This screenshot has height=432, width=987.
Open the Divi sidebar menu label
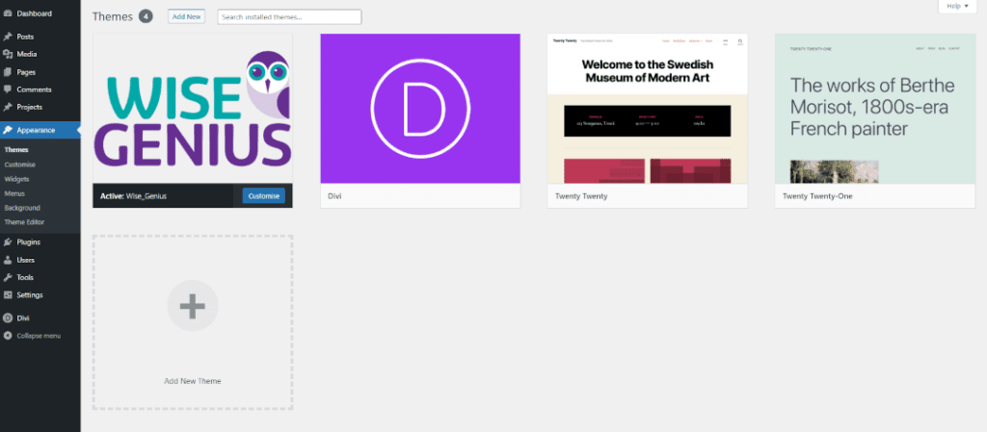pyautogui.click(x=23, y=318)
